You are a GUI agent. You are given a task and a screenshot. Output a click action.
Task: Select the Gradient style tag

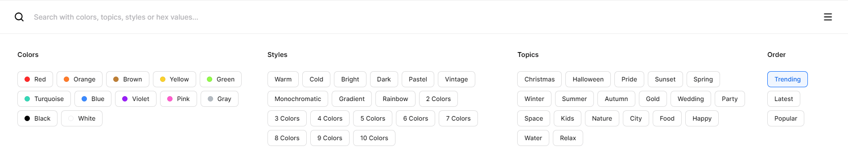click(352, 99)
